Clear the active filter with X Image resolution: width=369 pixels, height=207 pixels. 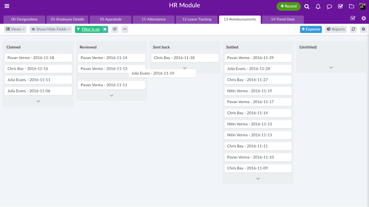(105, 30)
